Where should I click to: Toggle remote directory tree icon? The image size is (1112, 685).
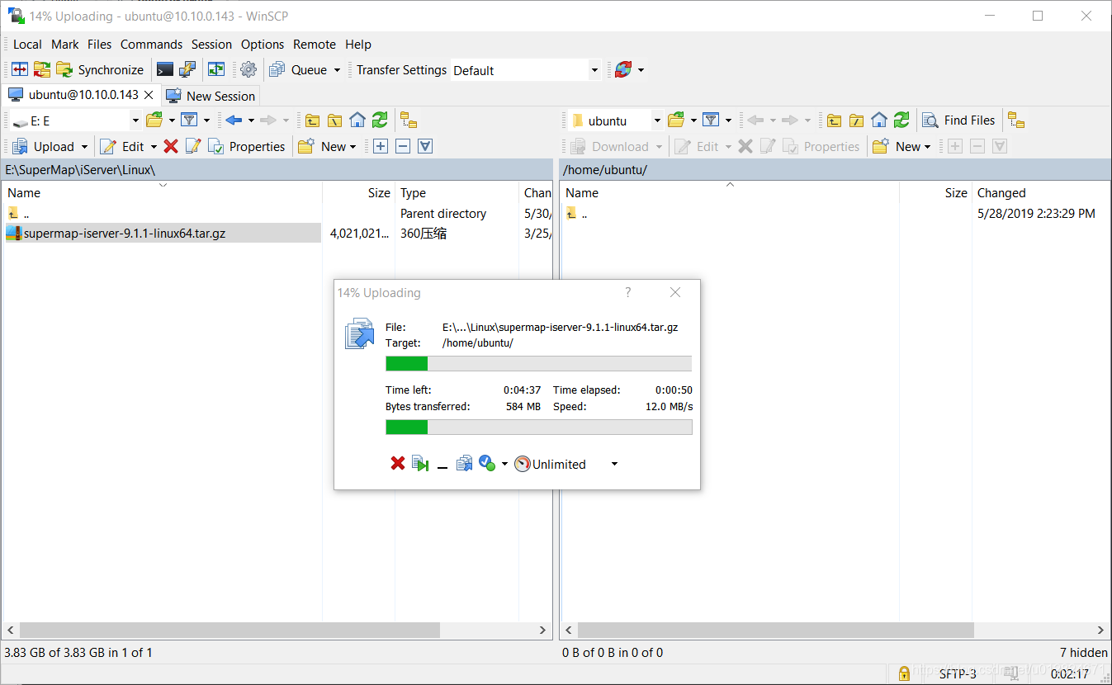tap(1016, 120)
